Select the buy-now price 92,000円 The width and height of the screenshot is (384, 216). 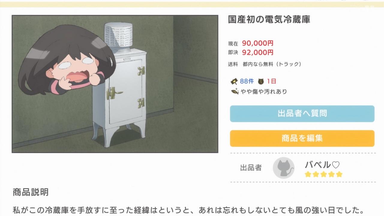(x=258, y=52)
